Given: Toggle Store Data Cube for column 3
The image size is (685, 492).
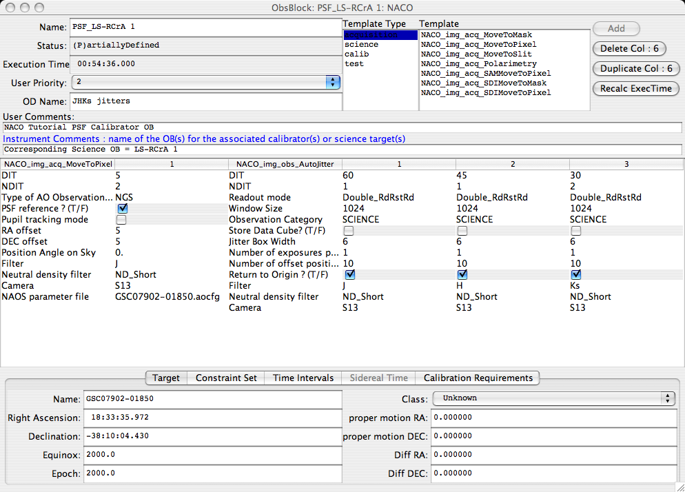Looking at the screenshot, I should (576, 230).
